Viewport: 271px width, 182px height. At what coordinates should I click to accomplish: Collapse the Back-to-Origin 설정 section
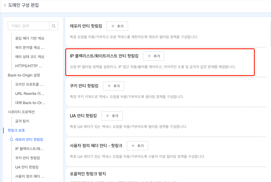click(24, 75)
